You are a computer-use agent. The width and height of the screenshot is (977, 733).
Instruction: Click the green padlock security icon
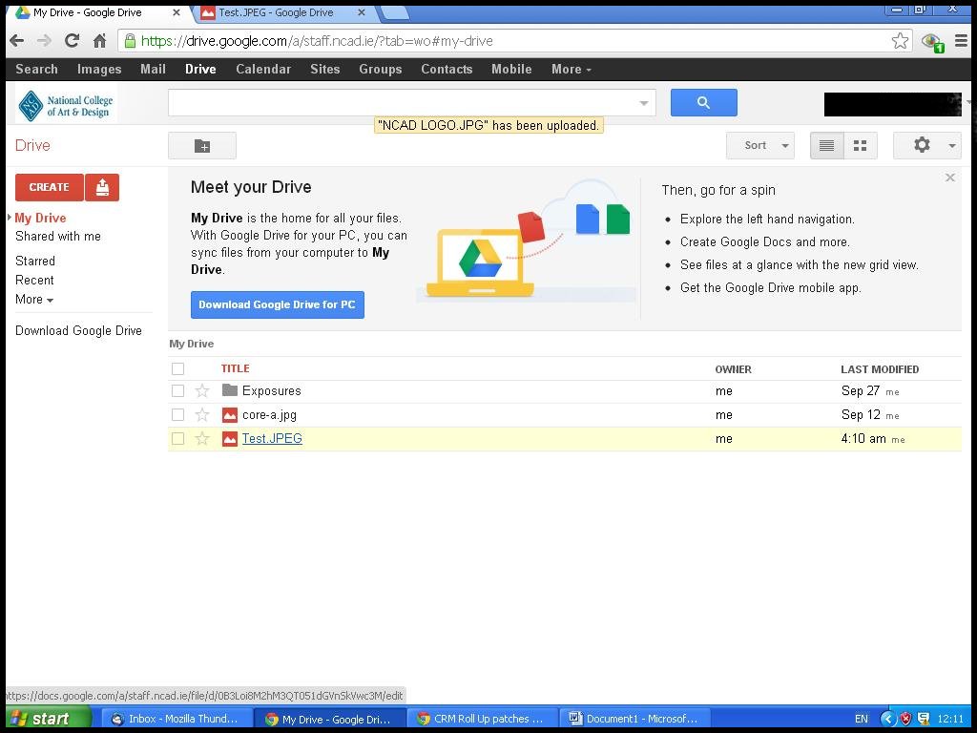tap(130, 41)
